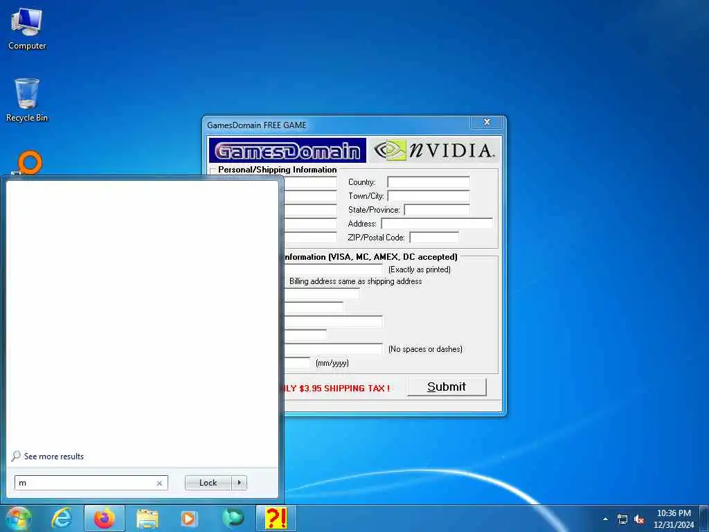Open the network status tray icon
Viewport: 709px width, 532px height.
tap(622, 519)
